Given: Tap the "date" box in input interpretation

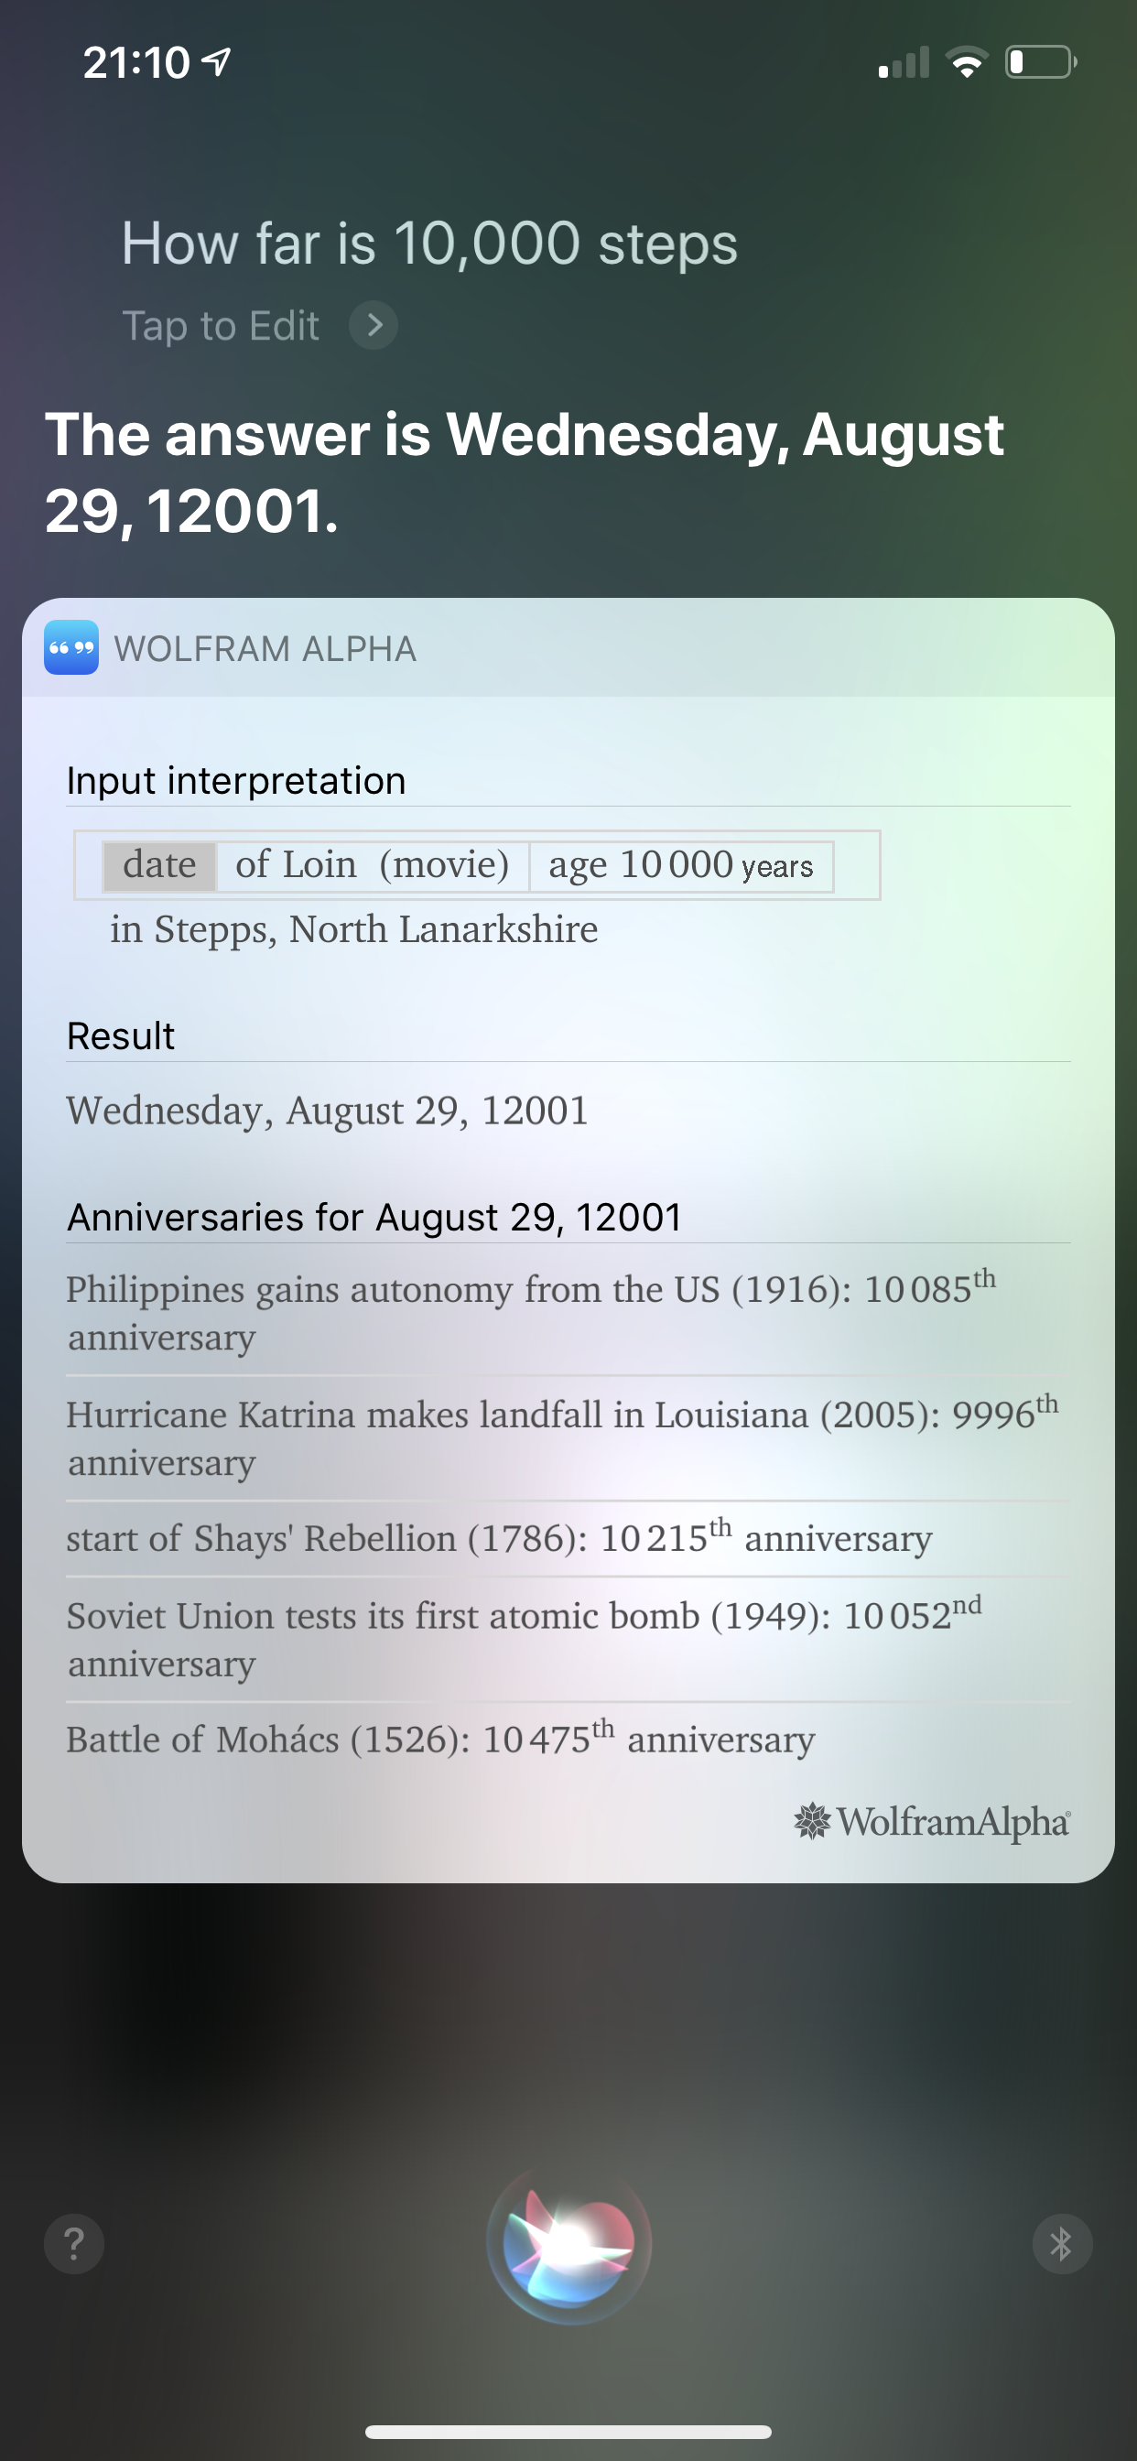Looking at the screenshot, I should click(x=159, y=865).
